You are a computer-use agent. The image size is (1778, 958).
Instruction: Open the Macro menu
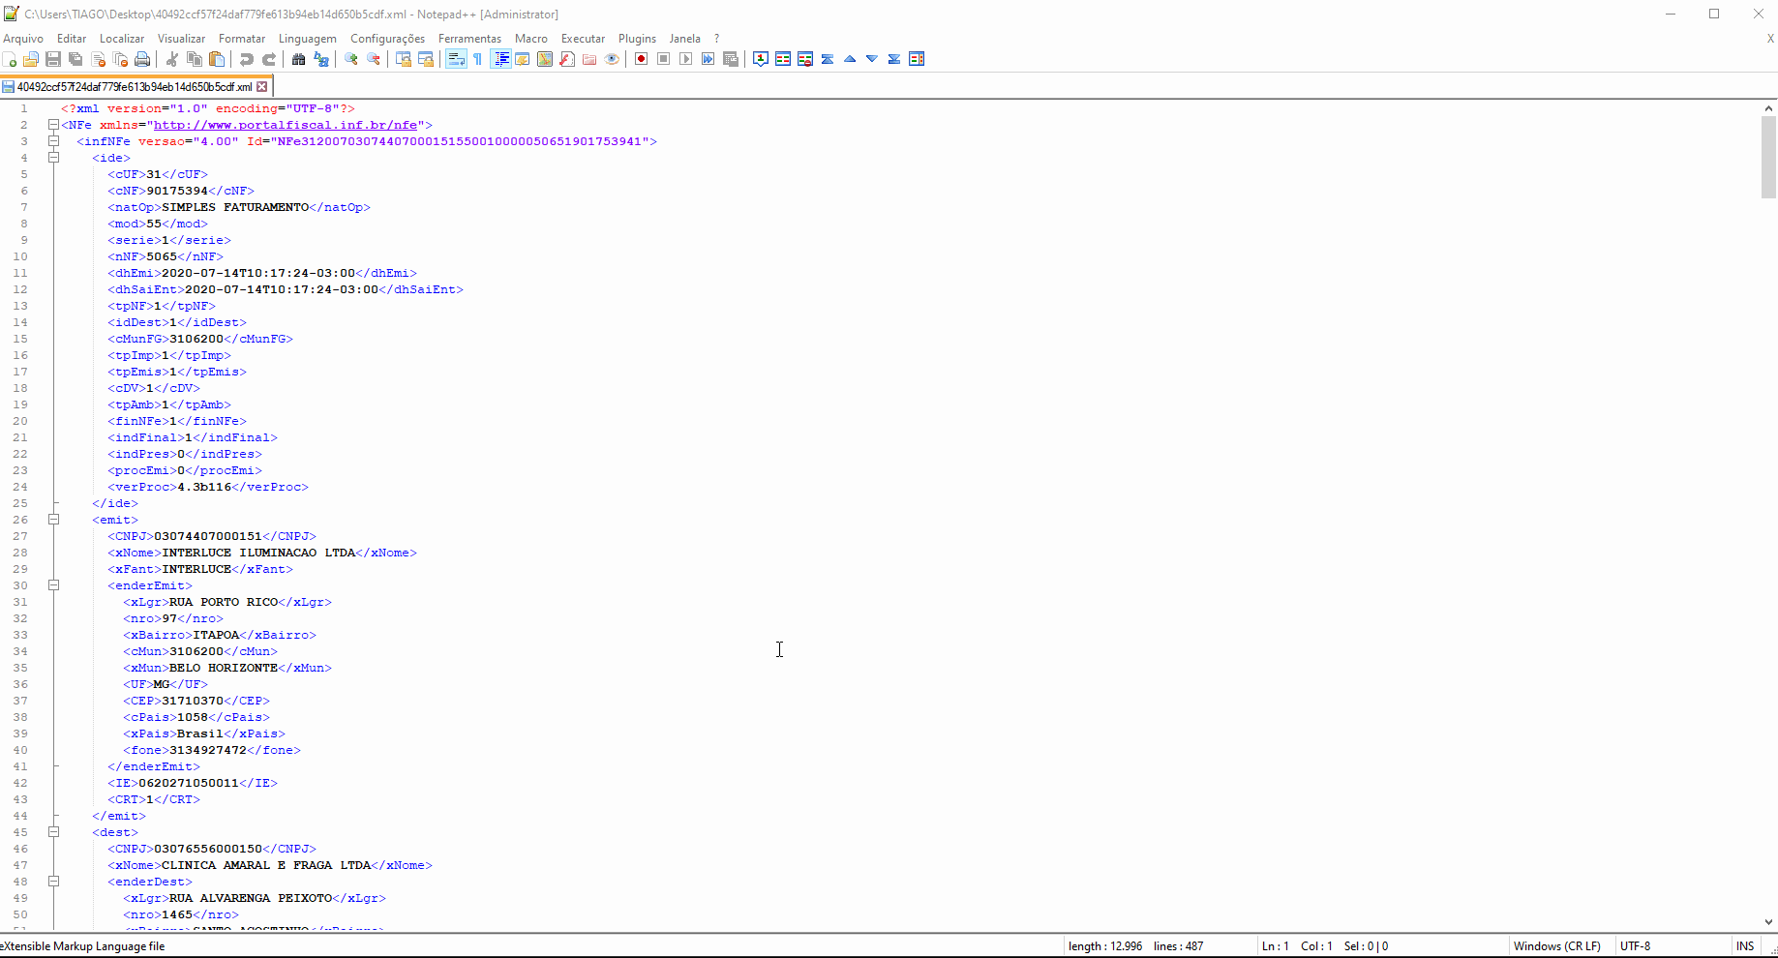point(531,39)
